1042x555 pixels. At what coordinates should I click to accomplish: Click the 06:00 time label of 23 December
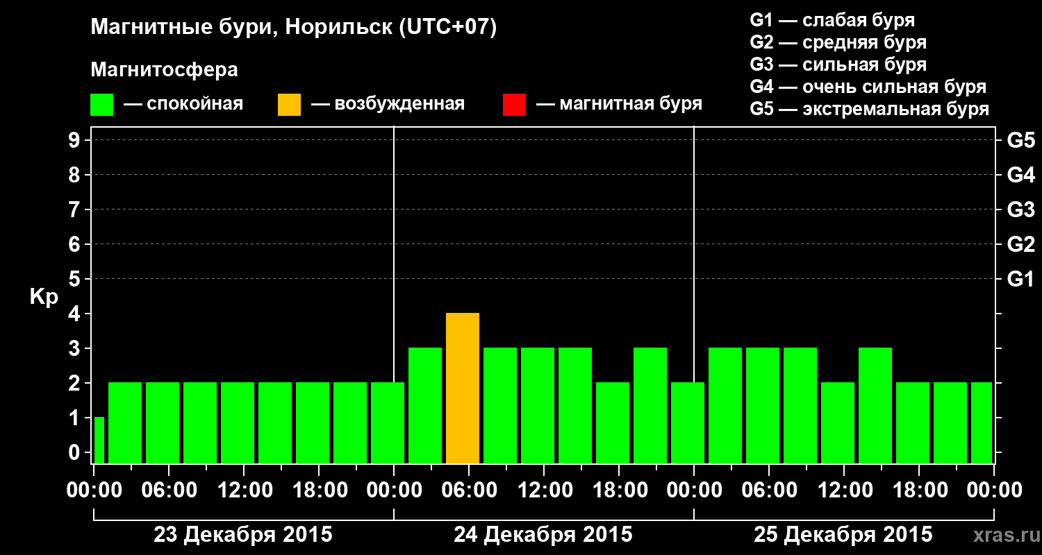click(x=168, y=490)
